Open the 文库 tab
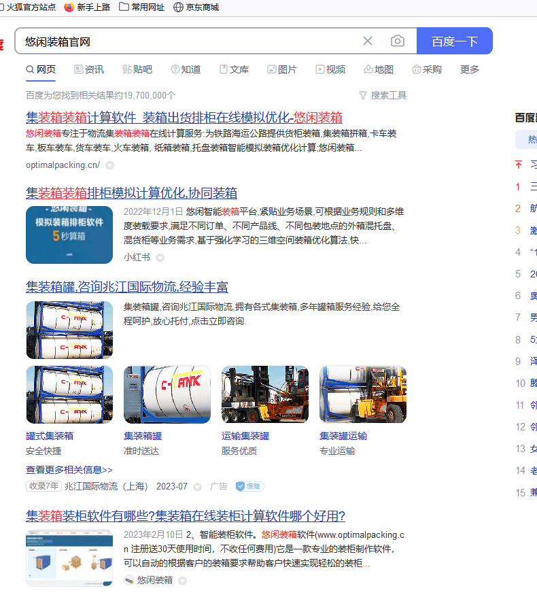The height and width of the screenshot is (597, 537). coord(234,69)
